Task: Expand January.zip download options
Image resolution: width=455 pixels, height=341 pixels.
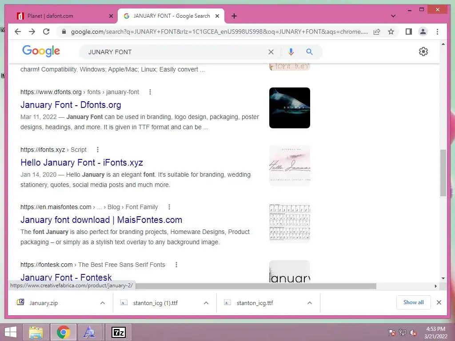Action: pos(103,303)
